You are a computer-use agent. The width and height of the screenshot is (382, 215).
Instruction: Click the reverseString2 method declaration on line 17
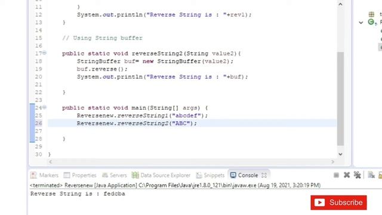coord(151,53)
